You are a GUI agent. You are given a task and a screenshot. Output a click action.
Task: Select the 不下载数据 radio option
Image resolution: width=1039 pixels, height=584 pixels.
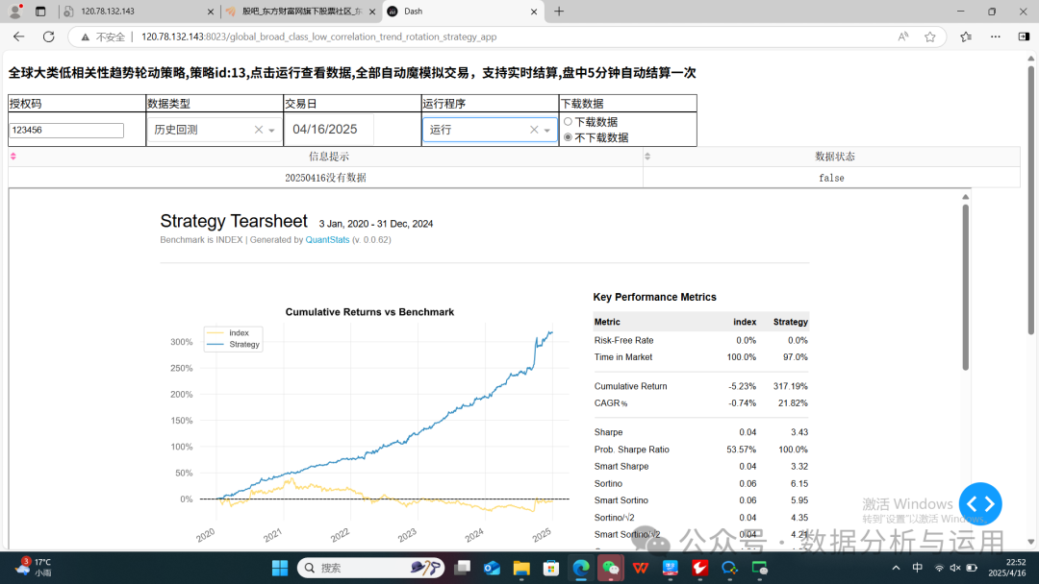click(x=568, y=137)
